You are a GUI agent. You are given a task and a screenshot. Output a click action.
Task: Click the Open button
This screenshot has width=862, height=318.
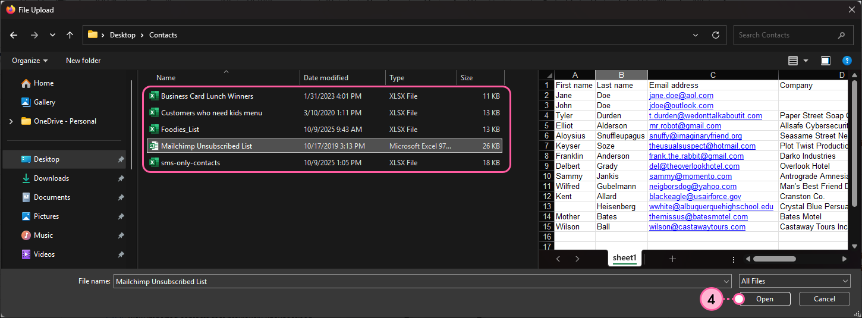(765, 299)
